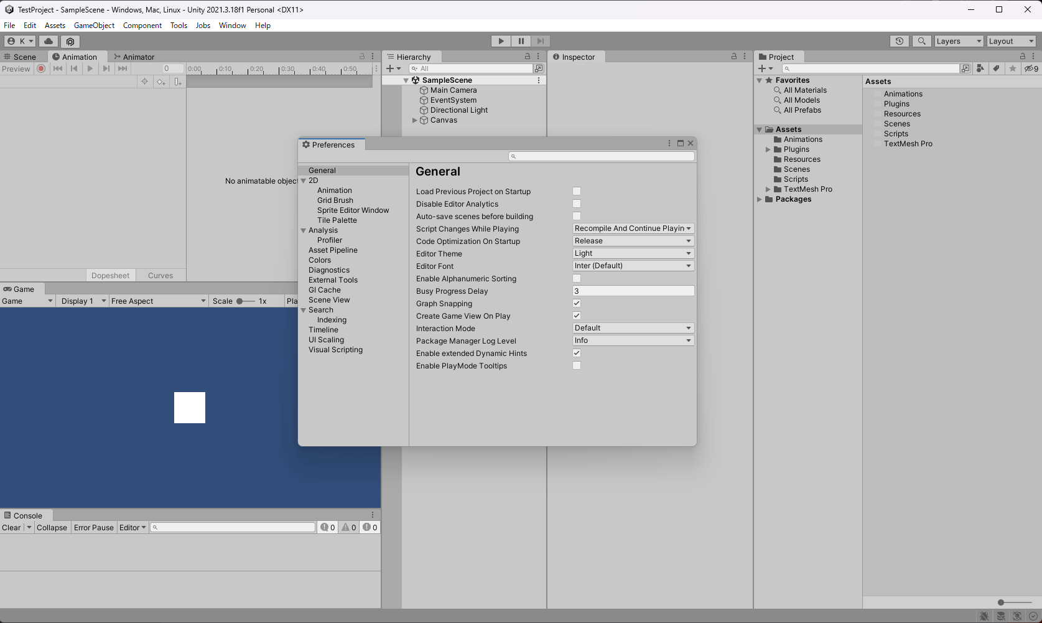Enable Auto-save scenes before building
The height and width of the screenshot is (623, 1042).
coord(577,216)
